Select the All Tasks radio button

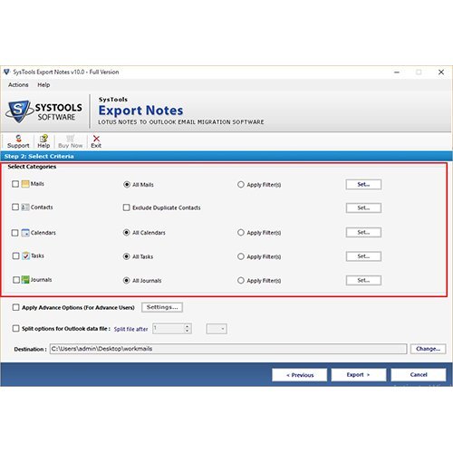127,256
